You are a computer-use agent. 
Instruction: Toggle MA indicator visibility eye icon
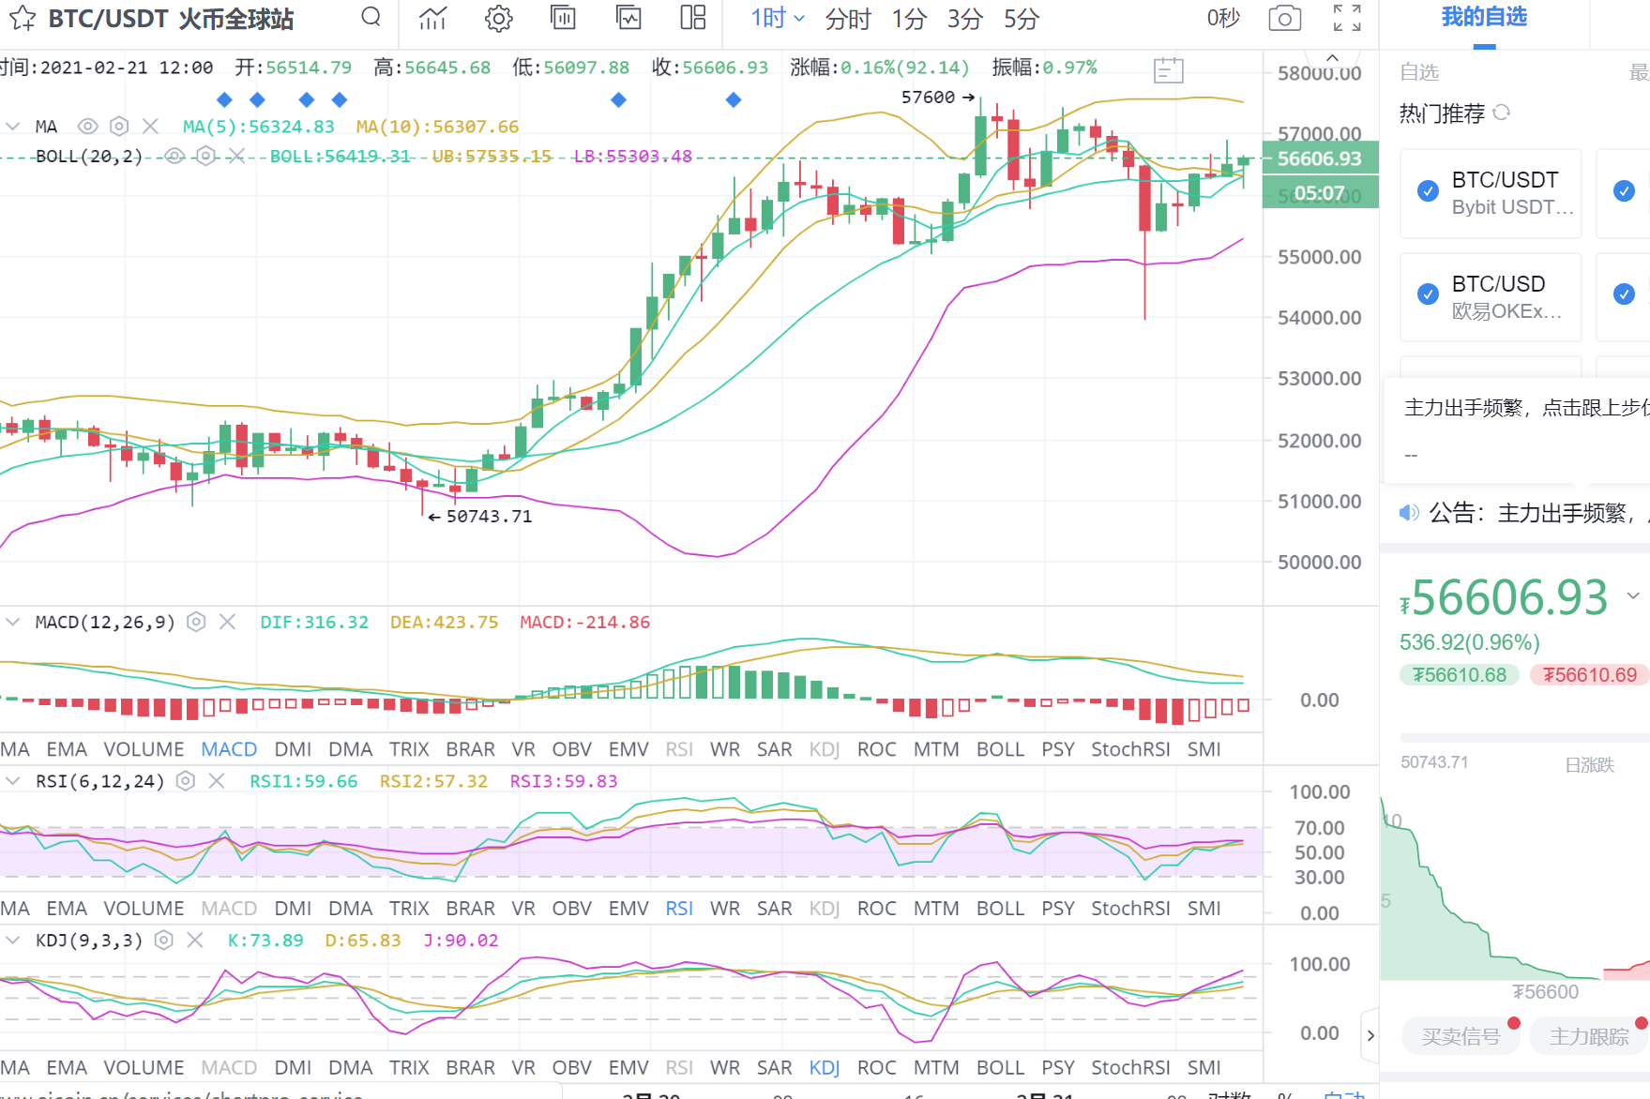tap(88, 127)
